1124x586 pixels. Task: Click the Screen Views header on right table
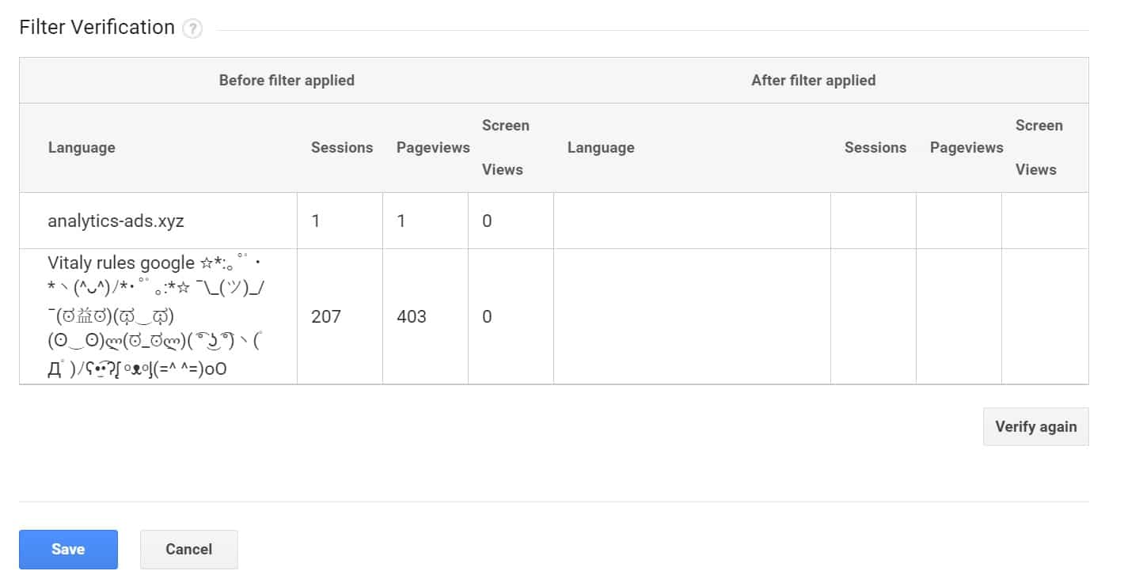[1039, 147]
